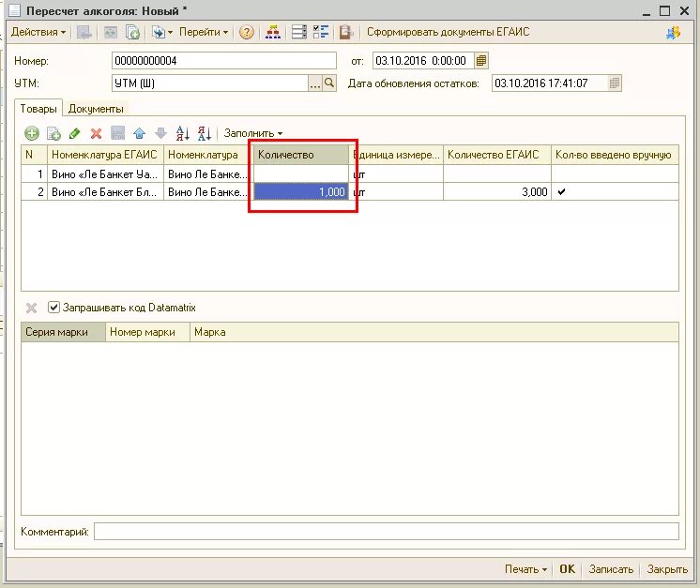
Task: Open the Заполнить dropdown
Action: 253,133
